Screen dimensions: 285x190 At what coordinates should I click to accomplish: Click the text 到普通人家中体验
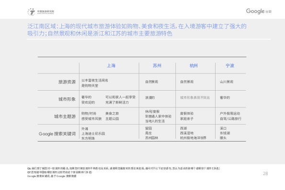pyautogui.click(x=159, y=116)
